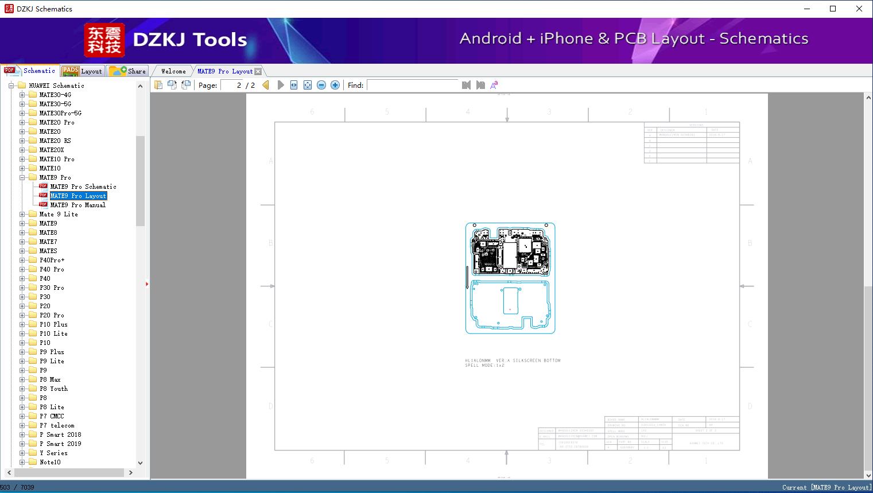
Task: Select the MATE30Pro-5G folder
Action: point(60,113)
